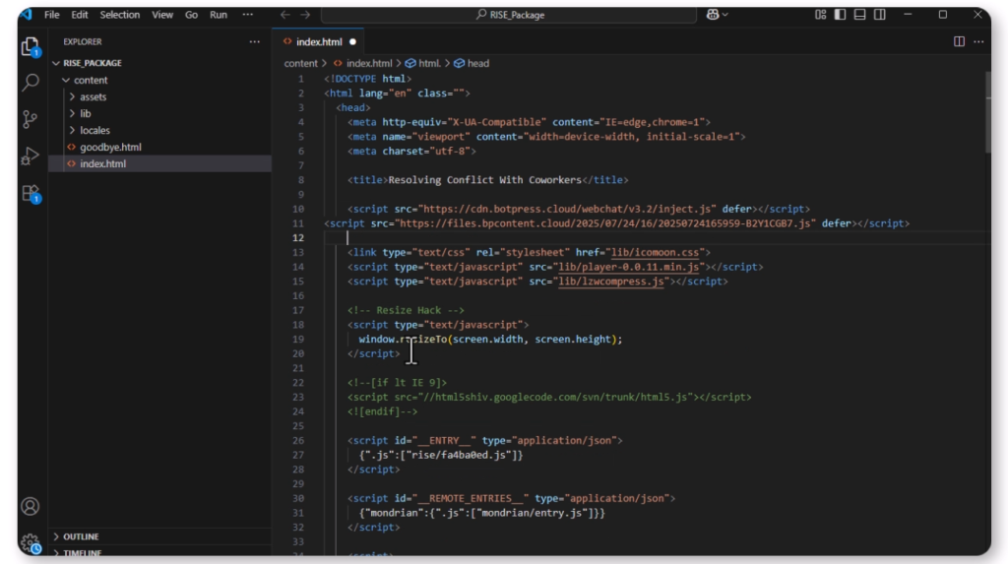Open the Explorer view in activity bar
Viewport: 1008px width, 564px height.
pos(31,46)
